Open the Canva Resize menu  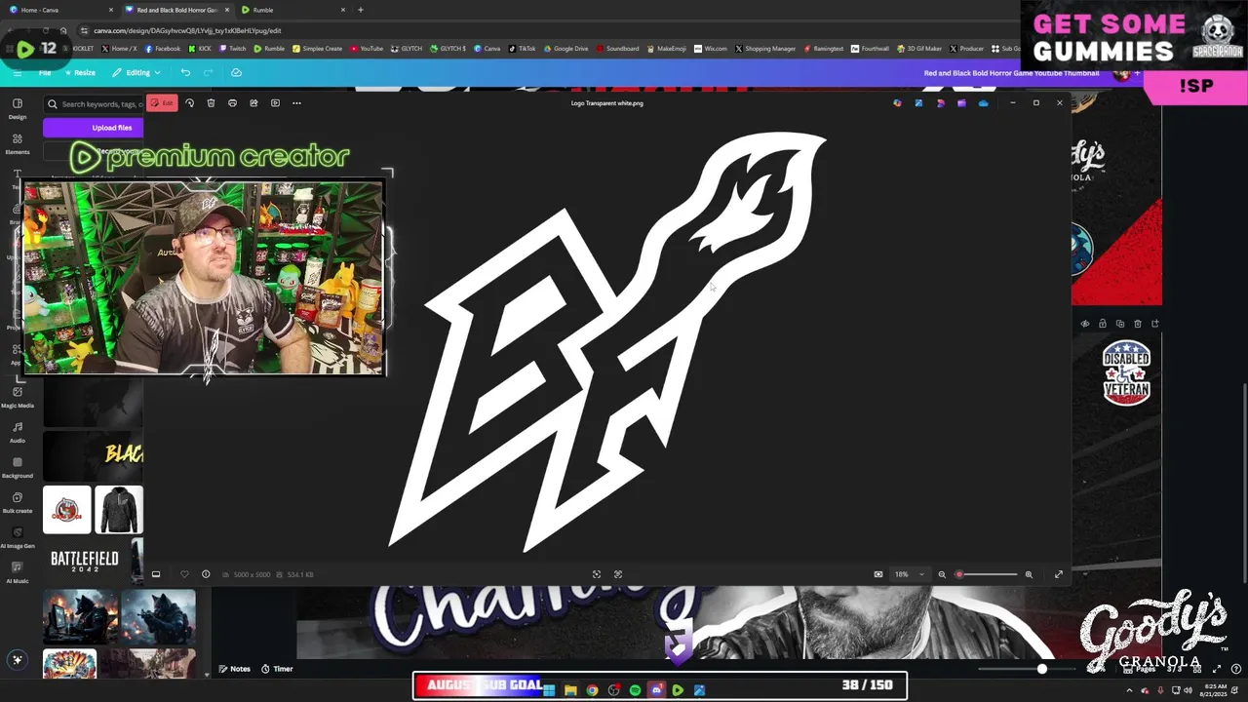click(x=80, y=72)
